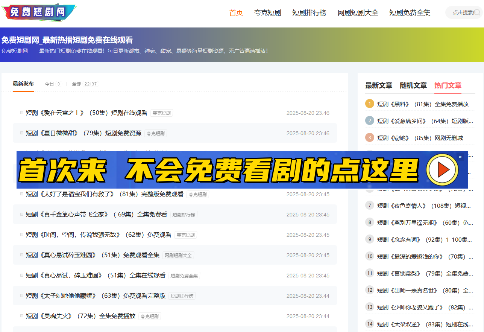Viewport: 484px width, 332px height.
Task: Open 短剧《灵魂失火》(72集) article link
Action: click(80, 316)
